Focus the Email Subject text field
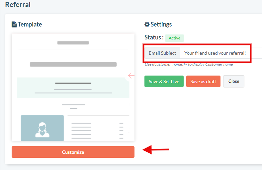262x170 pixels. pos(221,53)
